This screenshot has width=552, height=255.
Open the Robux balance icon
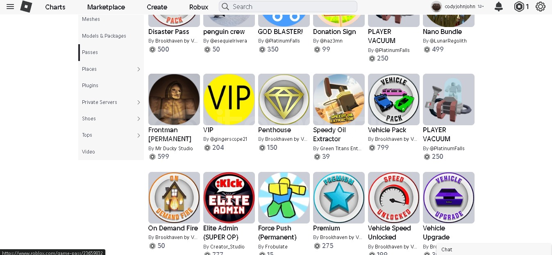coord(519,7)
